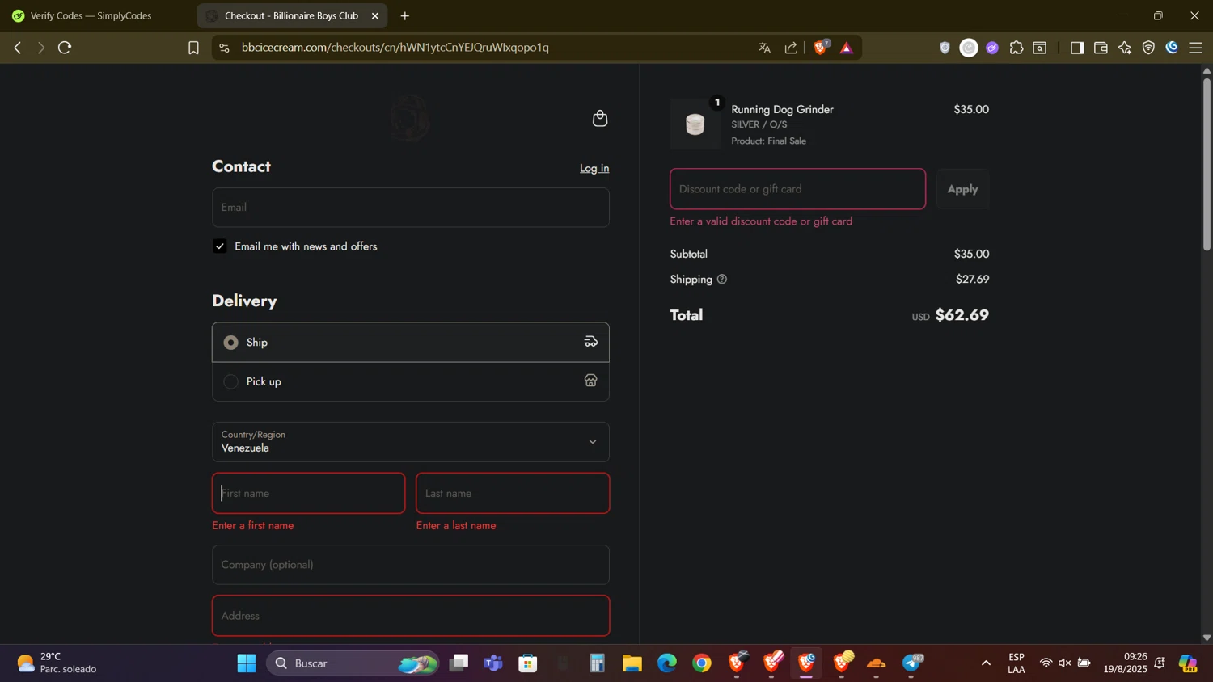Click the share page icon

click(791, 48)
